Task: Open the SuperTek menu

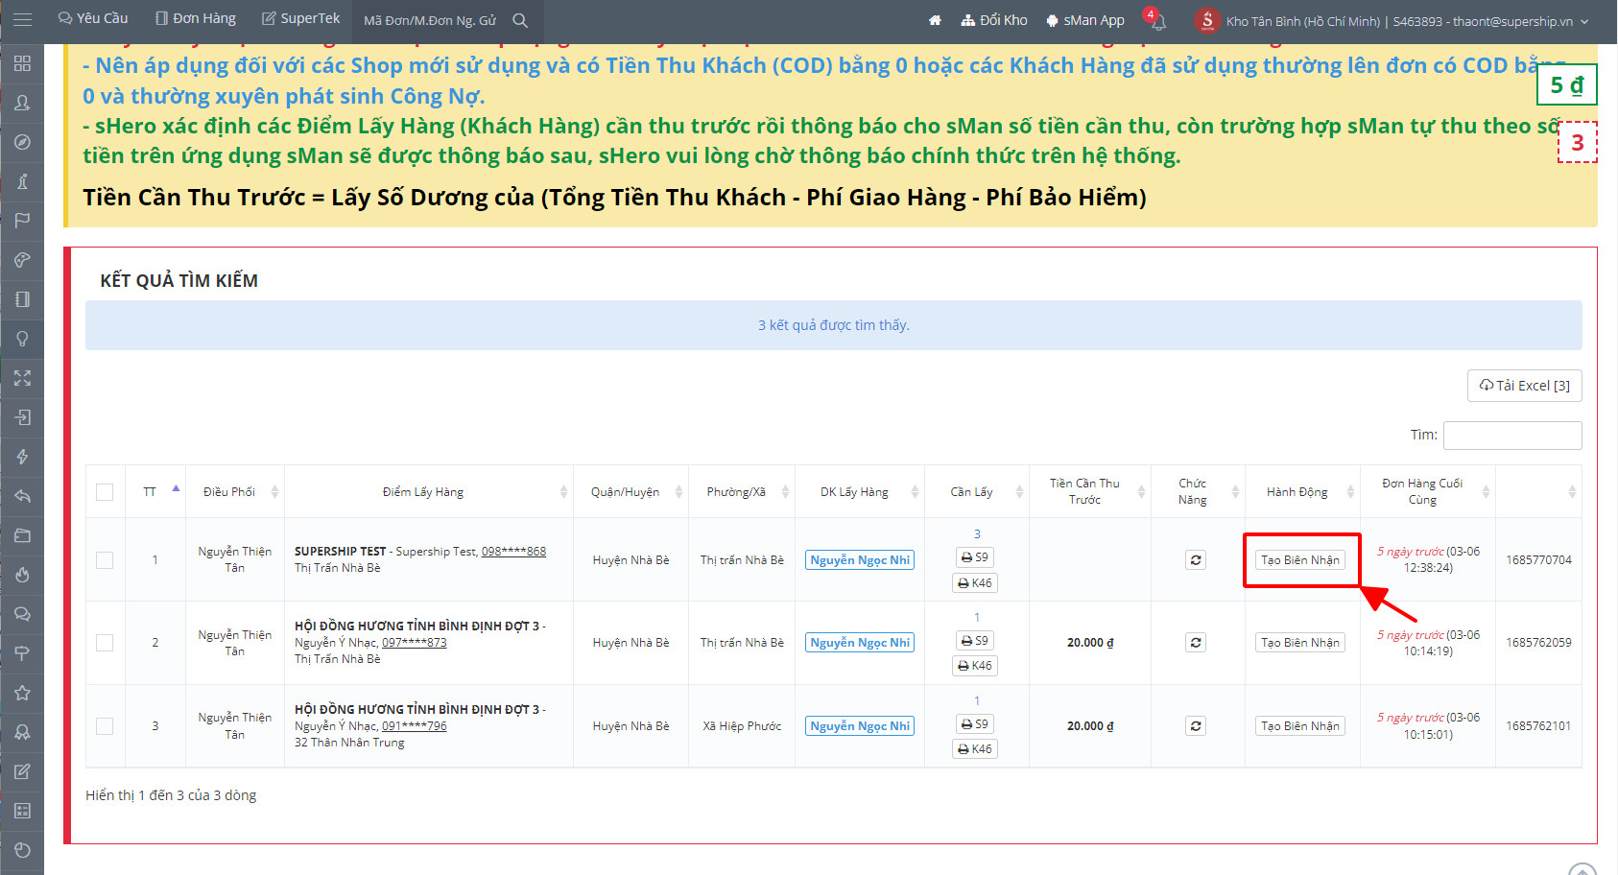Action: pos(301,19)
